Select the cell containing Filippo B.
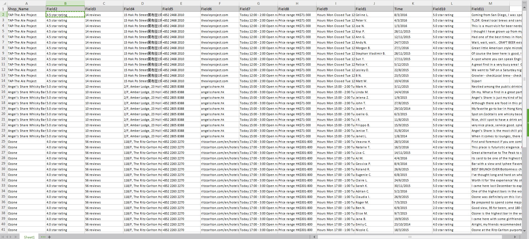The image size is (529, 239). click(x=374, y=125)
